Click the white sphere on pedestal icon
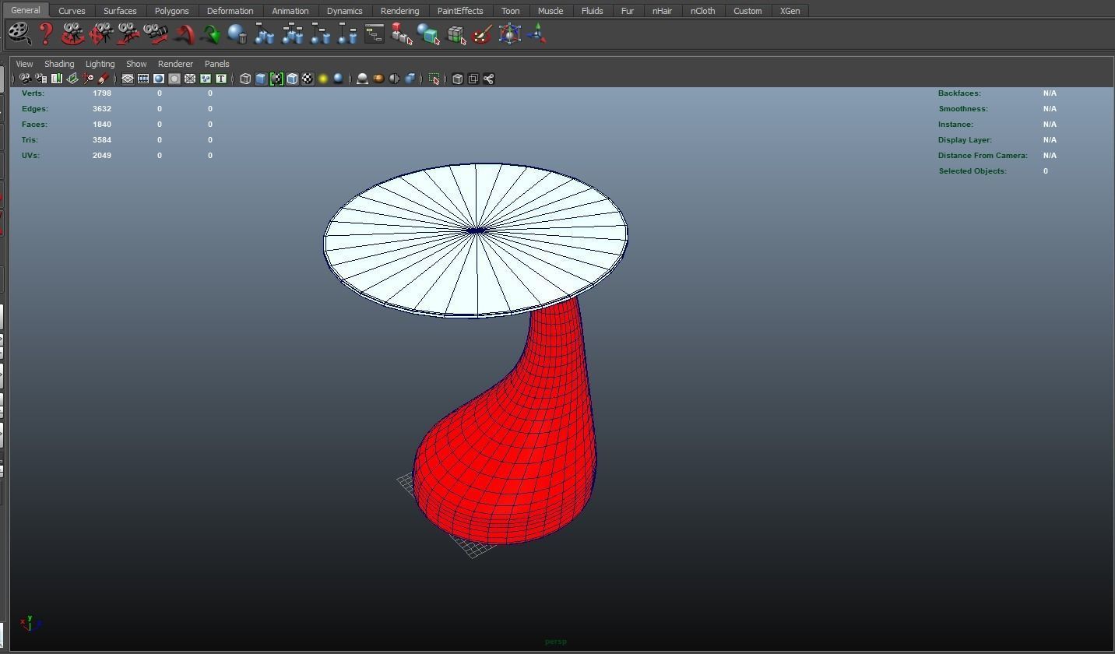The height and width of the screenshot is (654, 1115). click(362, 79)
